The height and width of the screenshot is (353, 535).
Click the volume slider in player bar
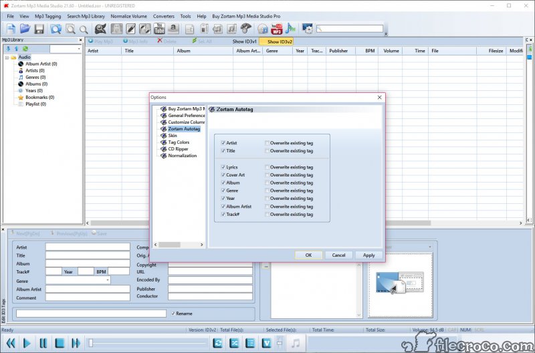point(280,343)
